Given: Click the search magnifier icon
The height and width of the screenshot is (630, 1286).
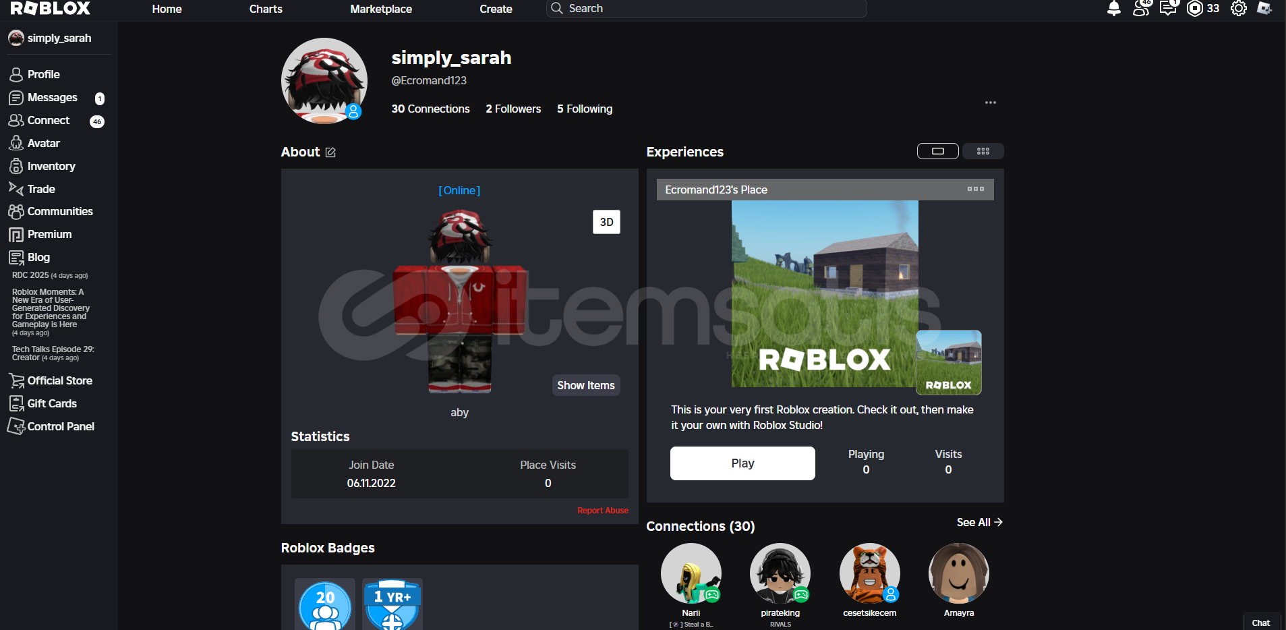Looking at the screenshot, I should (557, 8).
